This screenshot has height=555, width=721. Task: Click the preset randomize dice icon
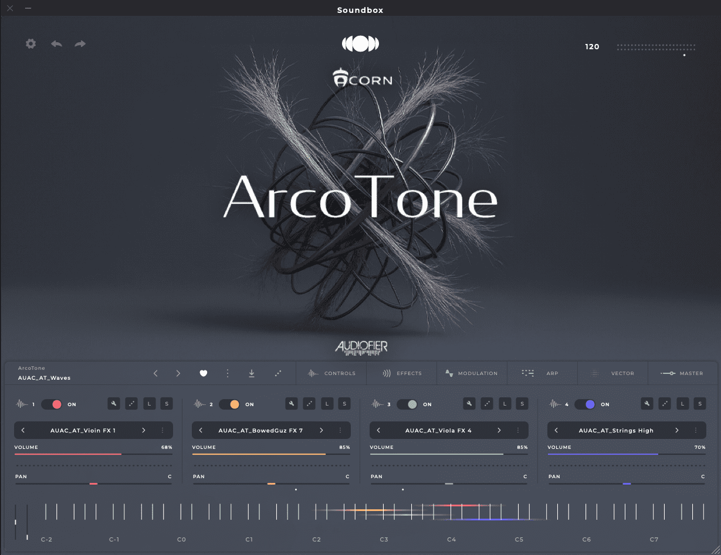pyautogui.click(x=278, y=373)
